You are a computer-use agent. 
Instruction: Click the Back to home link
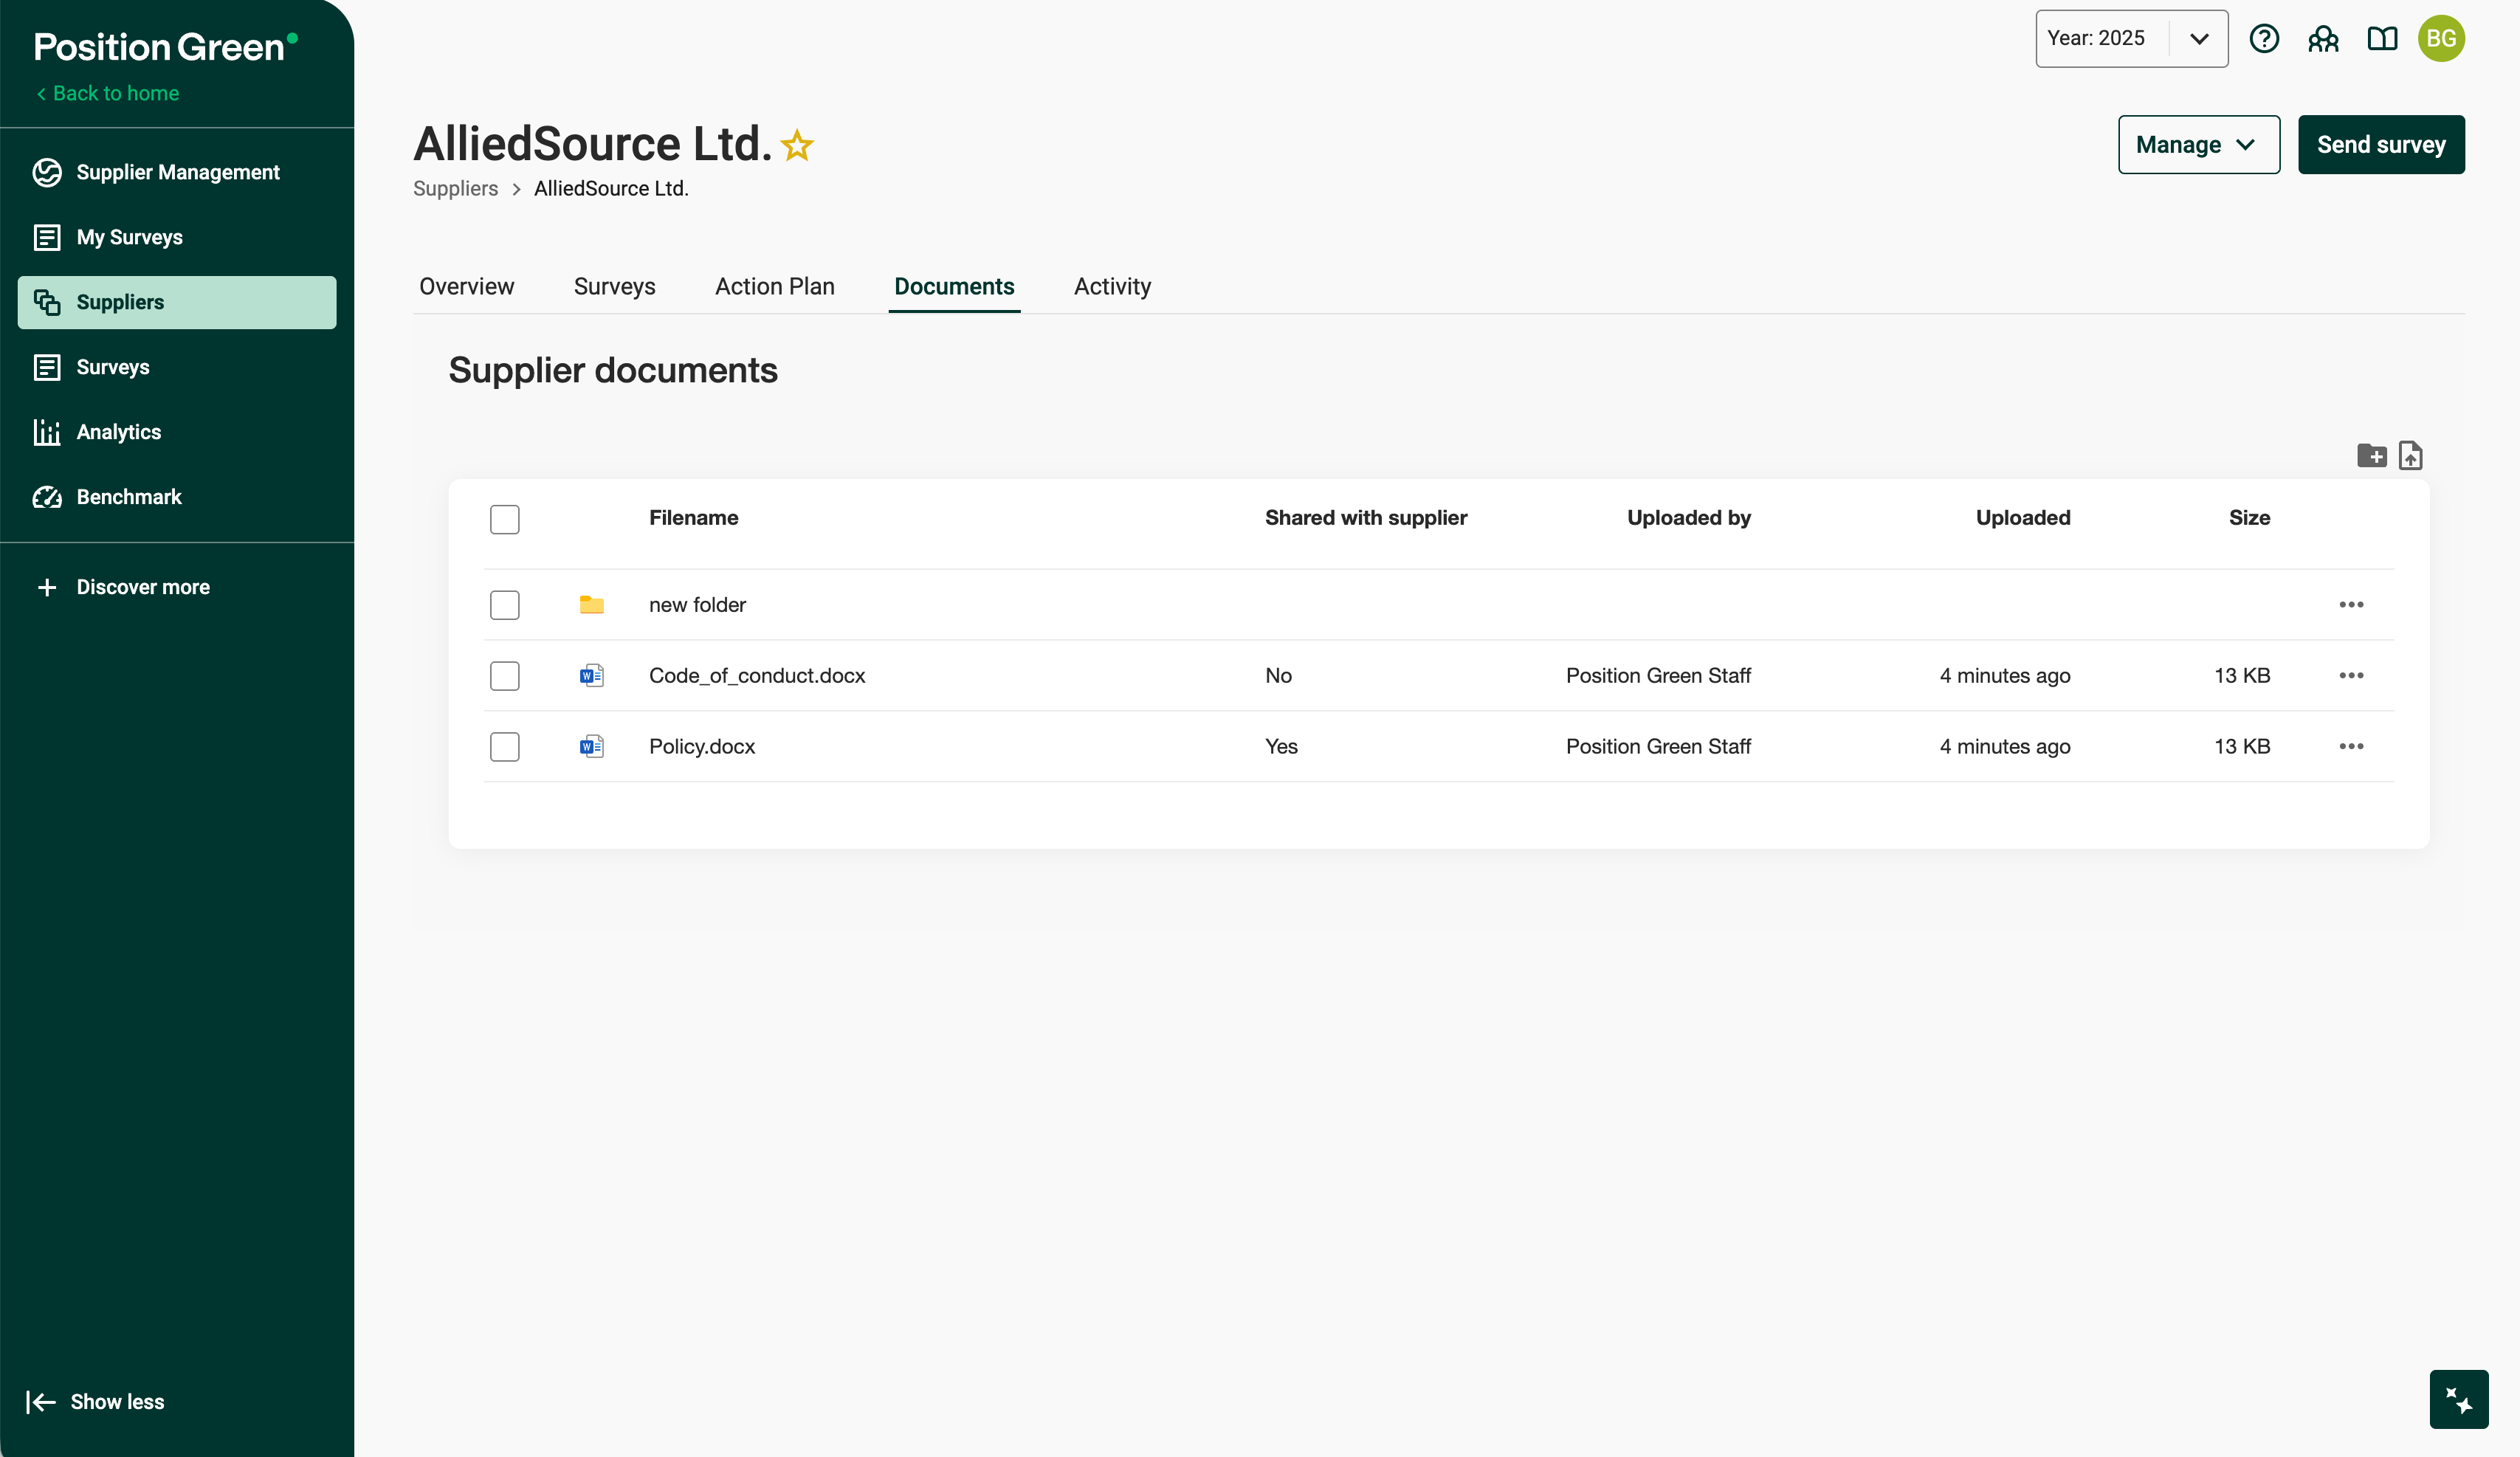pos(108,94)
